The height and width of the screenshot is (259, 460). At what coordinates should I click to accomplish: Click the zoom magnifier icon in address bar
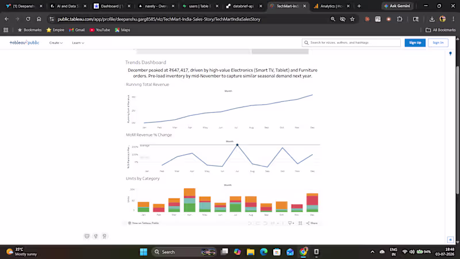[333, 19]
